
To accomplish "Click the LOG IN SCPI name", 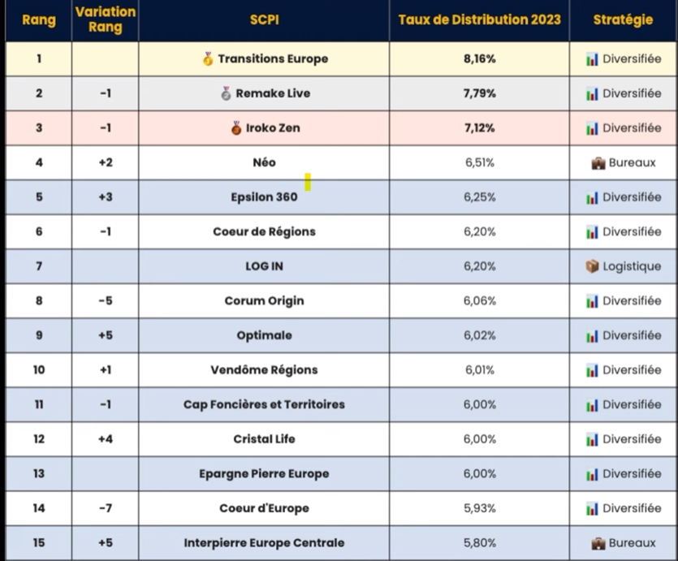I will click(x=264, y=266).
